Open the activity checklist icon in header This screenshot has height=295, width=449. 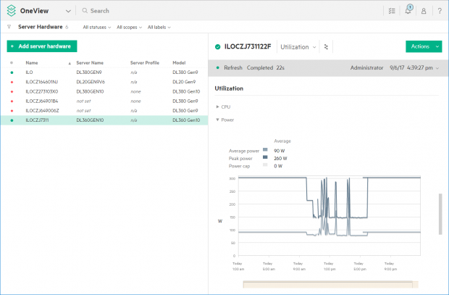click(x=392, y=11)
